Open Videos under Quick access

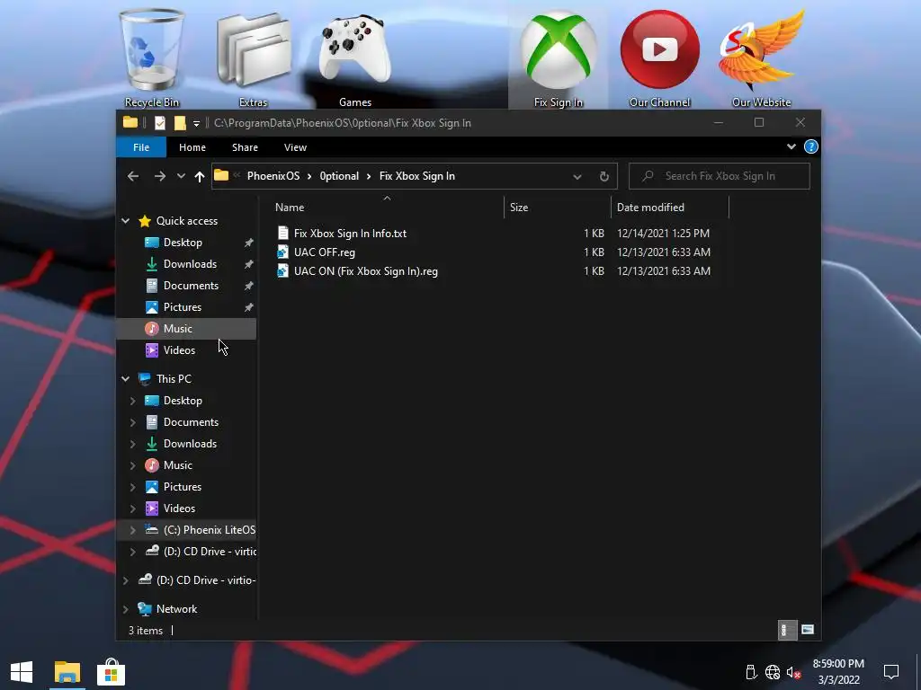(179, 350)
